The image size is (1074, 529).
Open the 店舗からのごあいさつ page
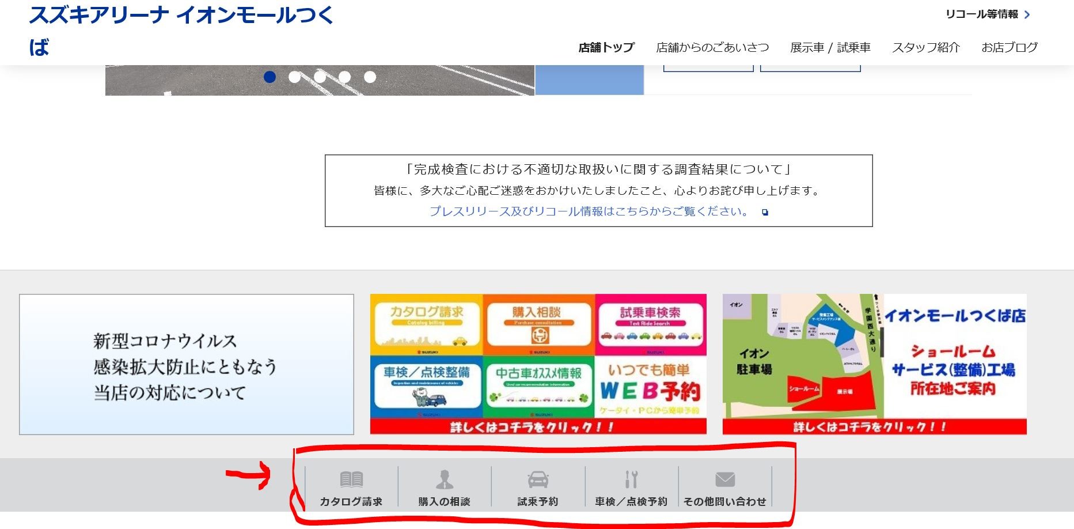(x=712, y=48)
